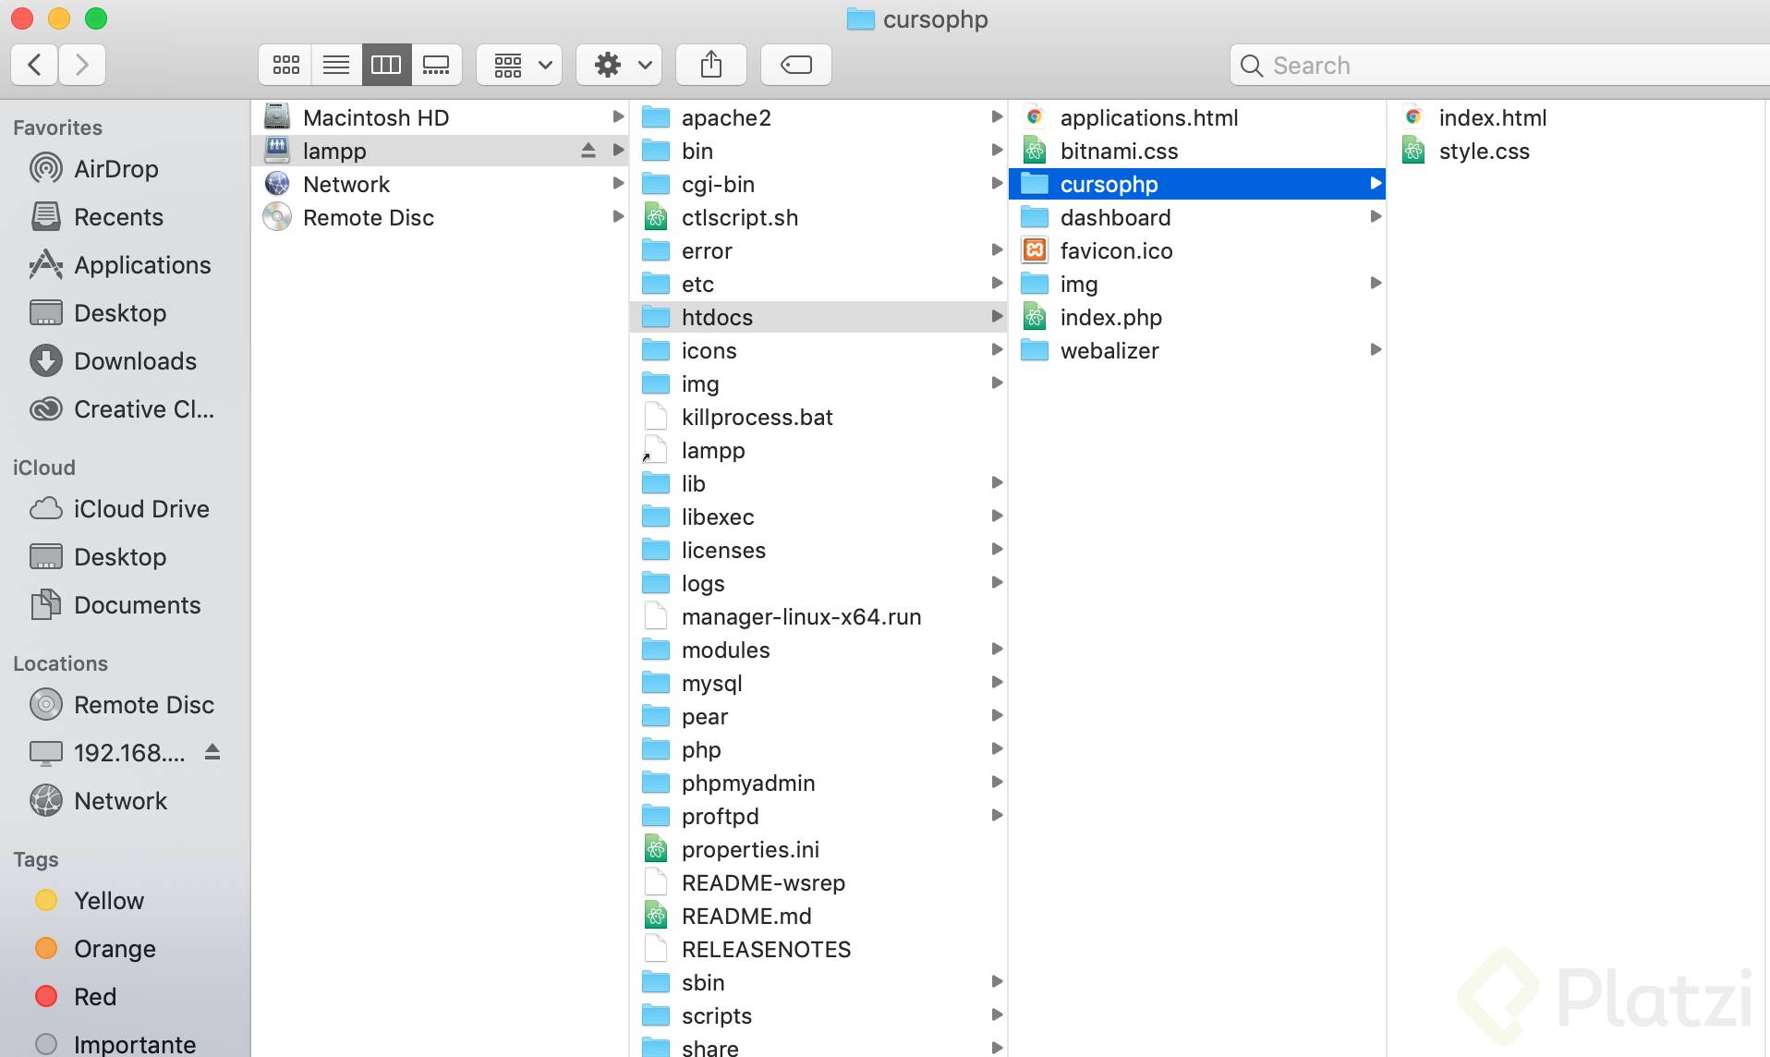Eject the lampp volume
1770x1057 pixels.
click(588, 151)
